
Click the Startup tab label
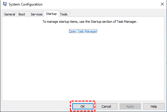(51, 14)
